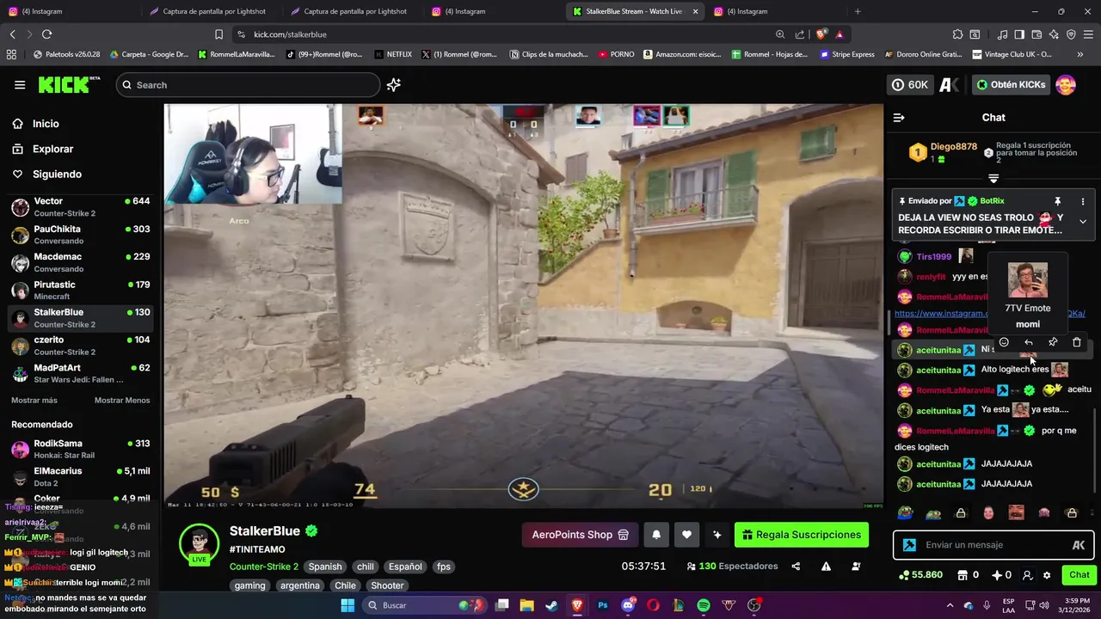Screen dimensions: 1101x619
Task: Collapse the chat panel using its arrow icon
Action: (x=899, y=118)
